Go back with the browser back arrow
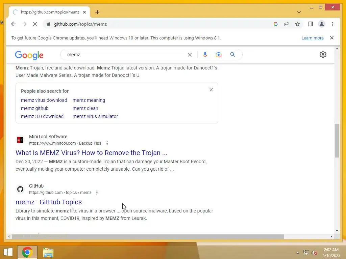The height and width of the screenshot is (259, 346). click(14, 24)
